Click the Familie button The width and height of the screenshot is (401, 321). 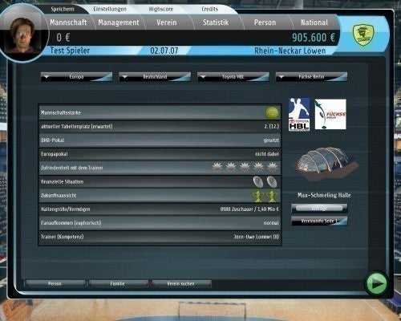(x=118, y=283)
